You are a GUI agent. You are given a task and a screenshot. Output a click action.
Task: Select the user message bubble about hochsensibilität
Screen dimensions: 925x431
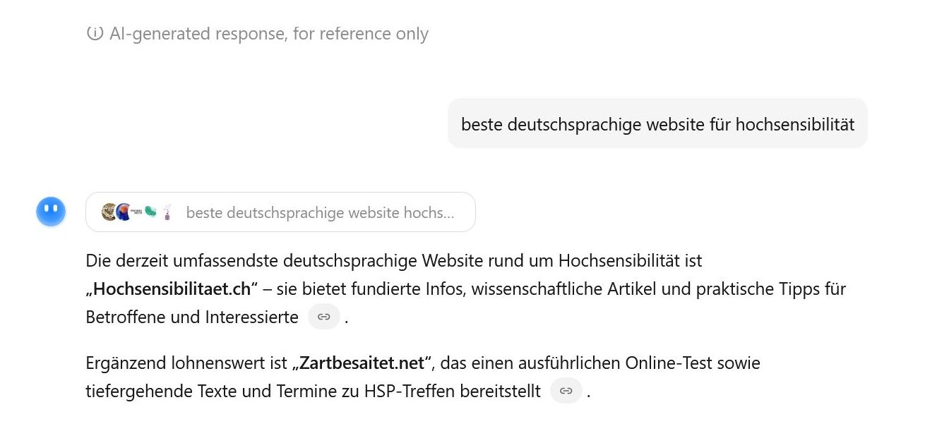point(657,124)
